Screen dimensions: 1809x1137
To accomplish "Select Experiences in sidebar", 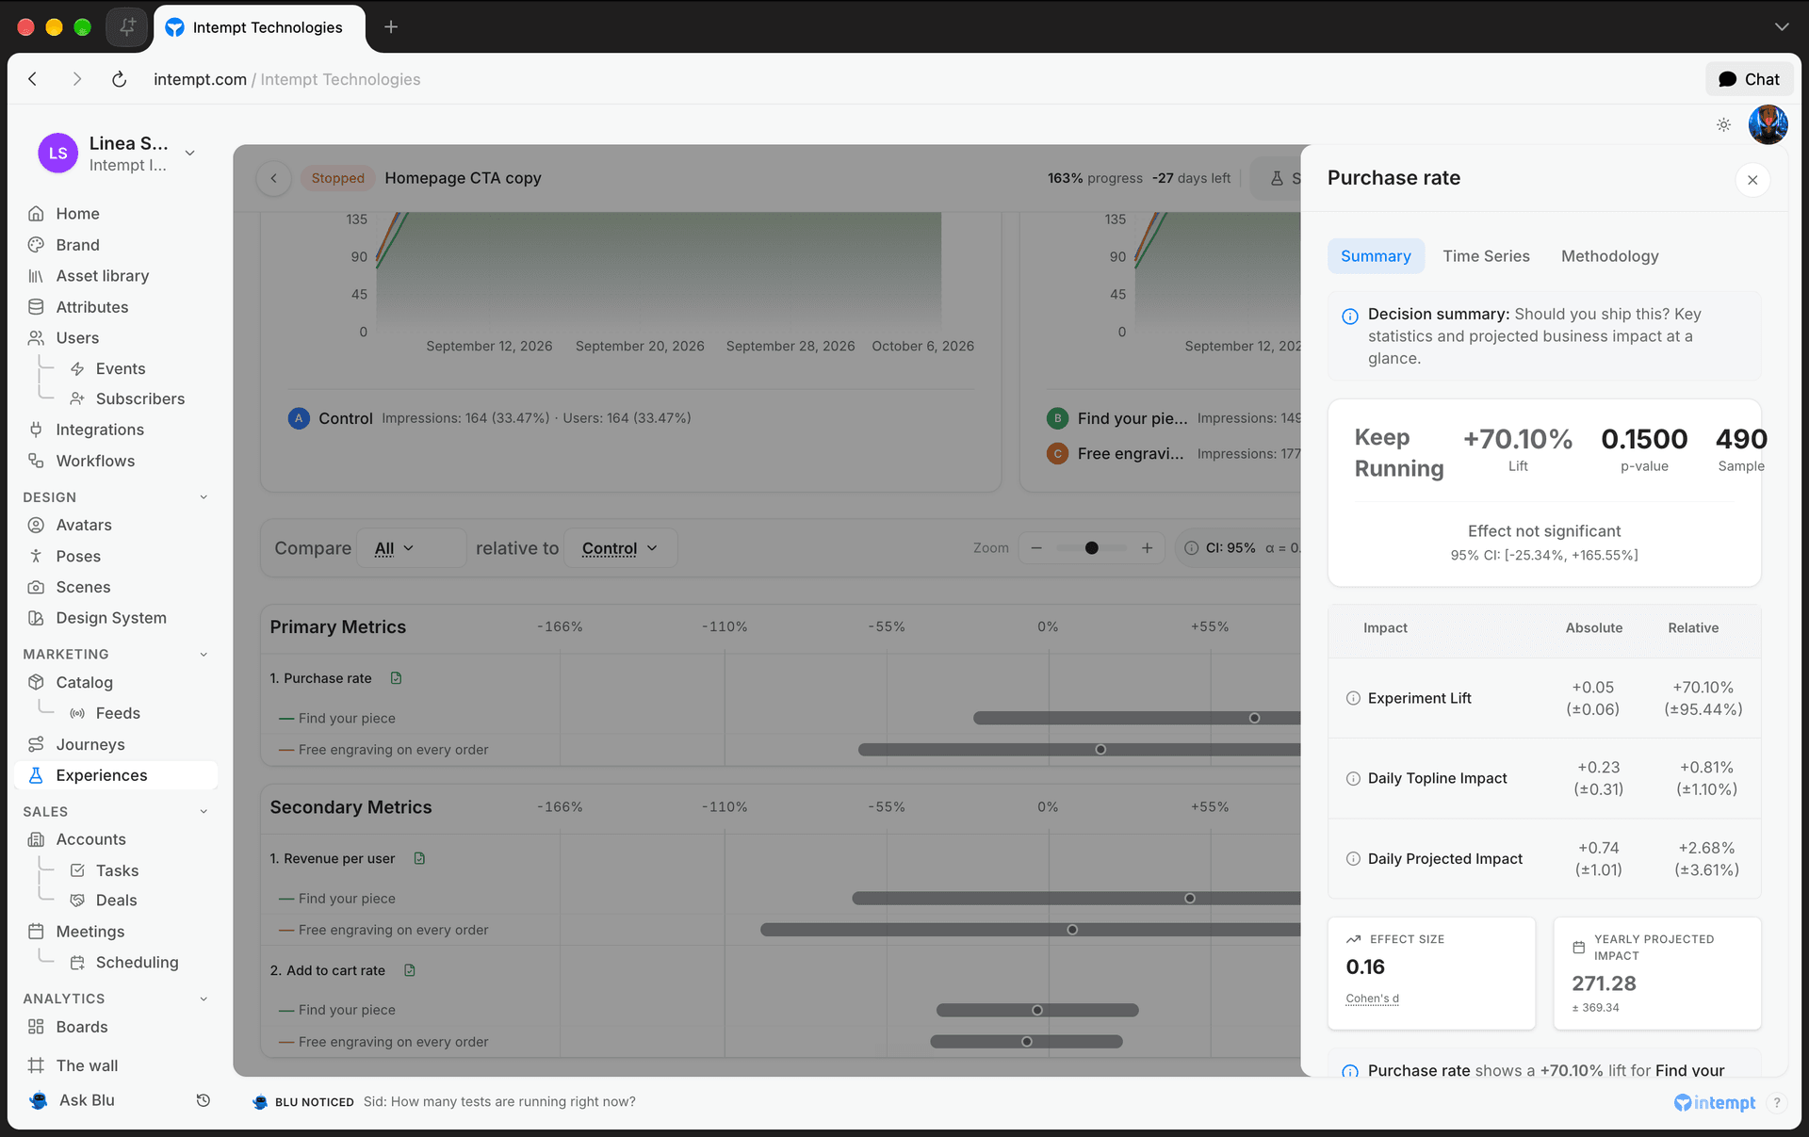I will pyautogui.click(x=116, y=775).
